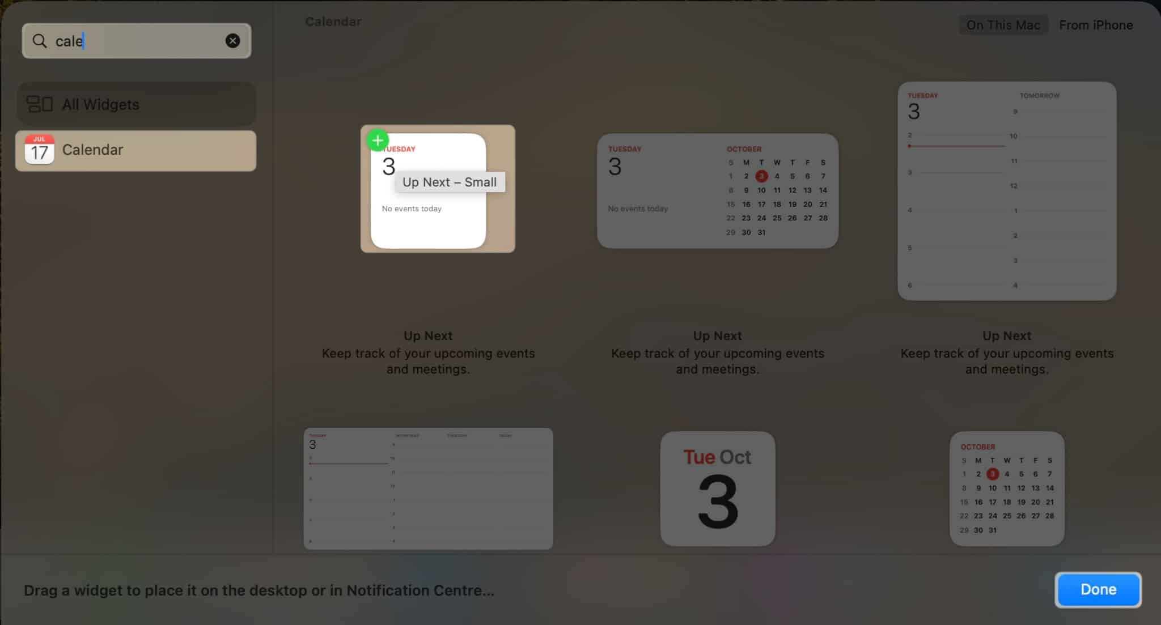Viewport: 1161px width, 625px height.
Task: Select the weekly schedule calendar widget
Action: [x=428, y=489]
